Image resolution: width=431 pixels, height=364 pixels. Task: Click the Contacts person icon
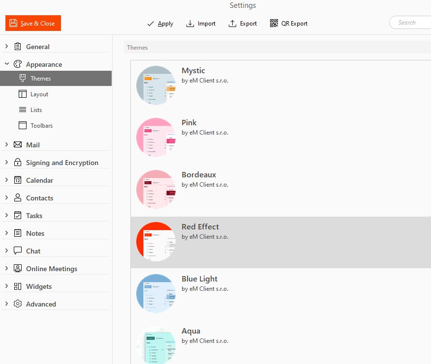(x=18, y=198)
